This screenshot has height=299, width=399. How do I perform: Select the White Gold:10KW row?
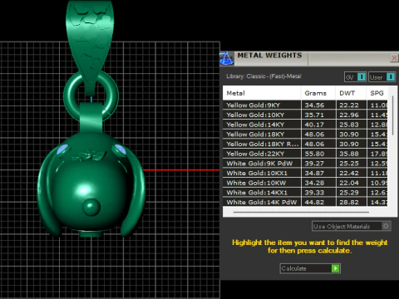[x=305, y=183]
